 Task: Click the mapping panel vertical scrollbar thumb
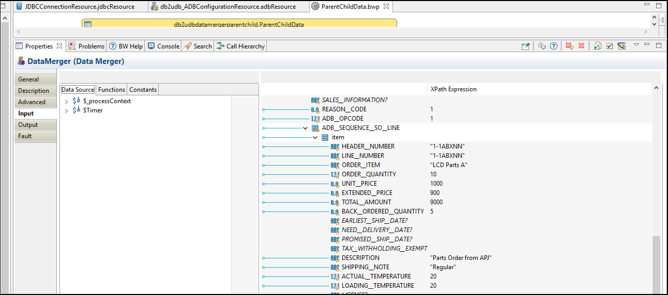(x=656, y=265)
